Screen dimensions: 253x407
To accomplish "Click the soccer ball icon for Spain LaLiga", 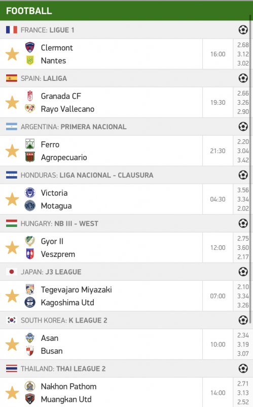I will click(x=243, y=78).
